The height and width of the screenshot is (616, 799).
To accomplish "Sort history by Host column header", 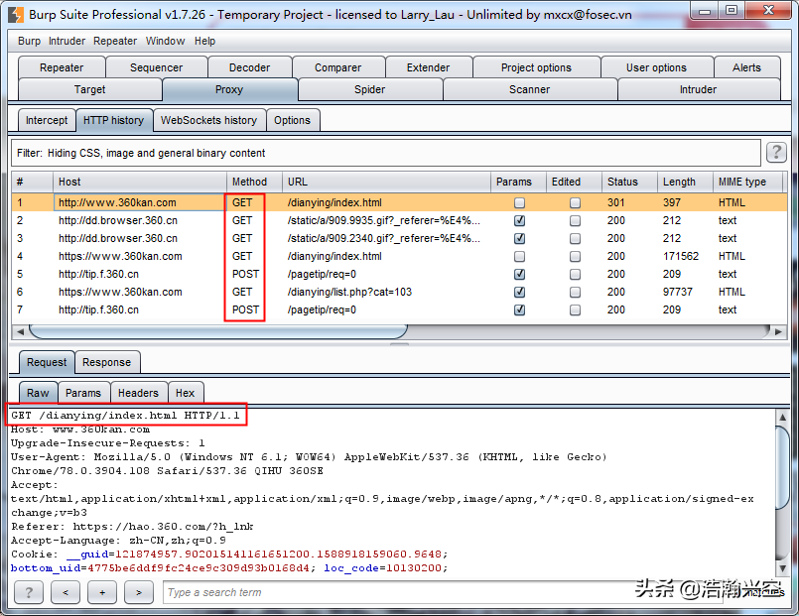I will pyautogui.click(x=140, y=182).
